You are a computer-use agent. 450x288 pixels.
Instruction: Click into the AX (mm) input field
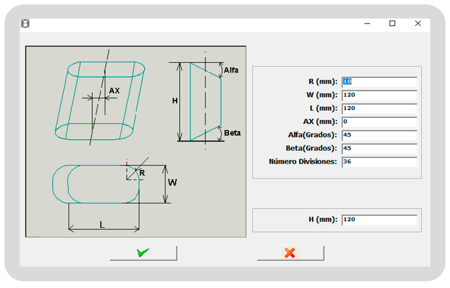379,122
